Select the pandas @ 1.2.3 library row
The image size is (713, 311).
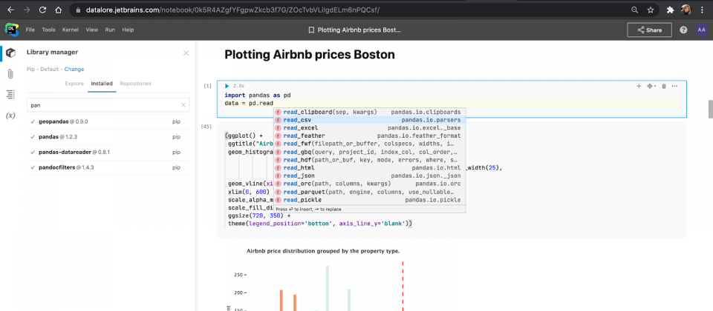point(108,137)
